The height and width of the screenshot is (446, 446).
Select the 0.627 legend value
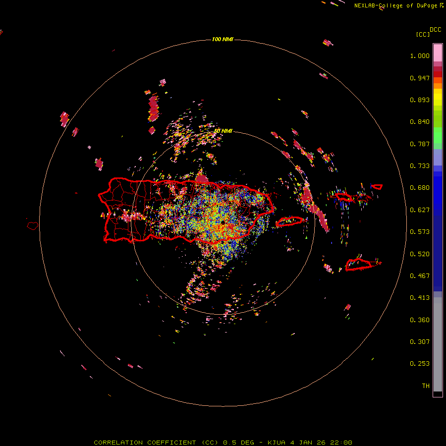[420, 210]
